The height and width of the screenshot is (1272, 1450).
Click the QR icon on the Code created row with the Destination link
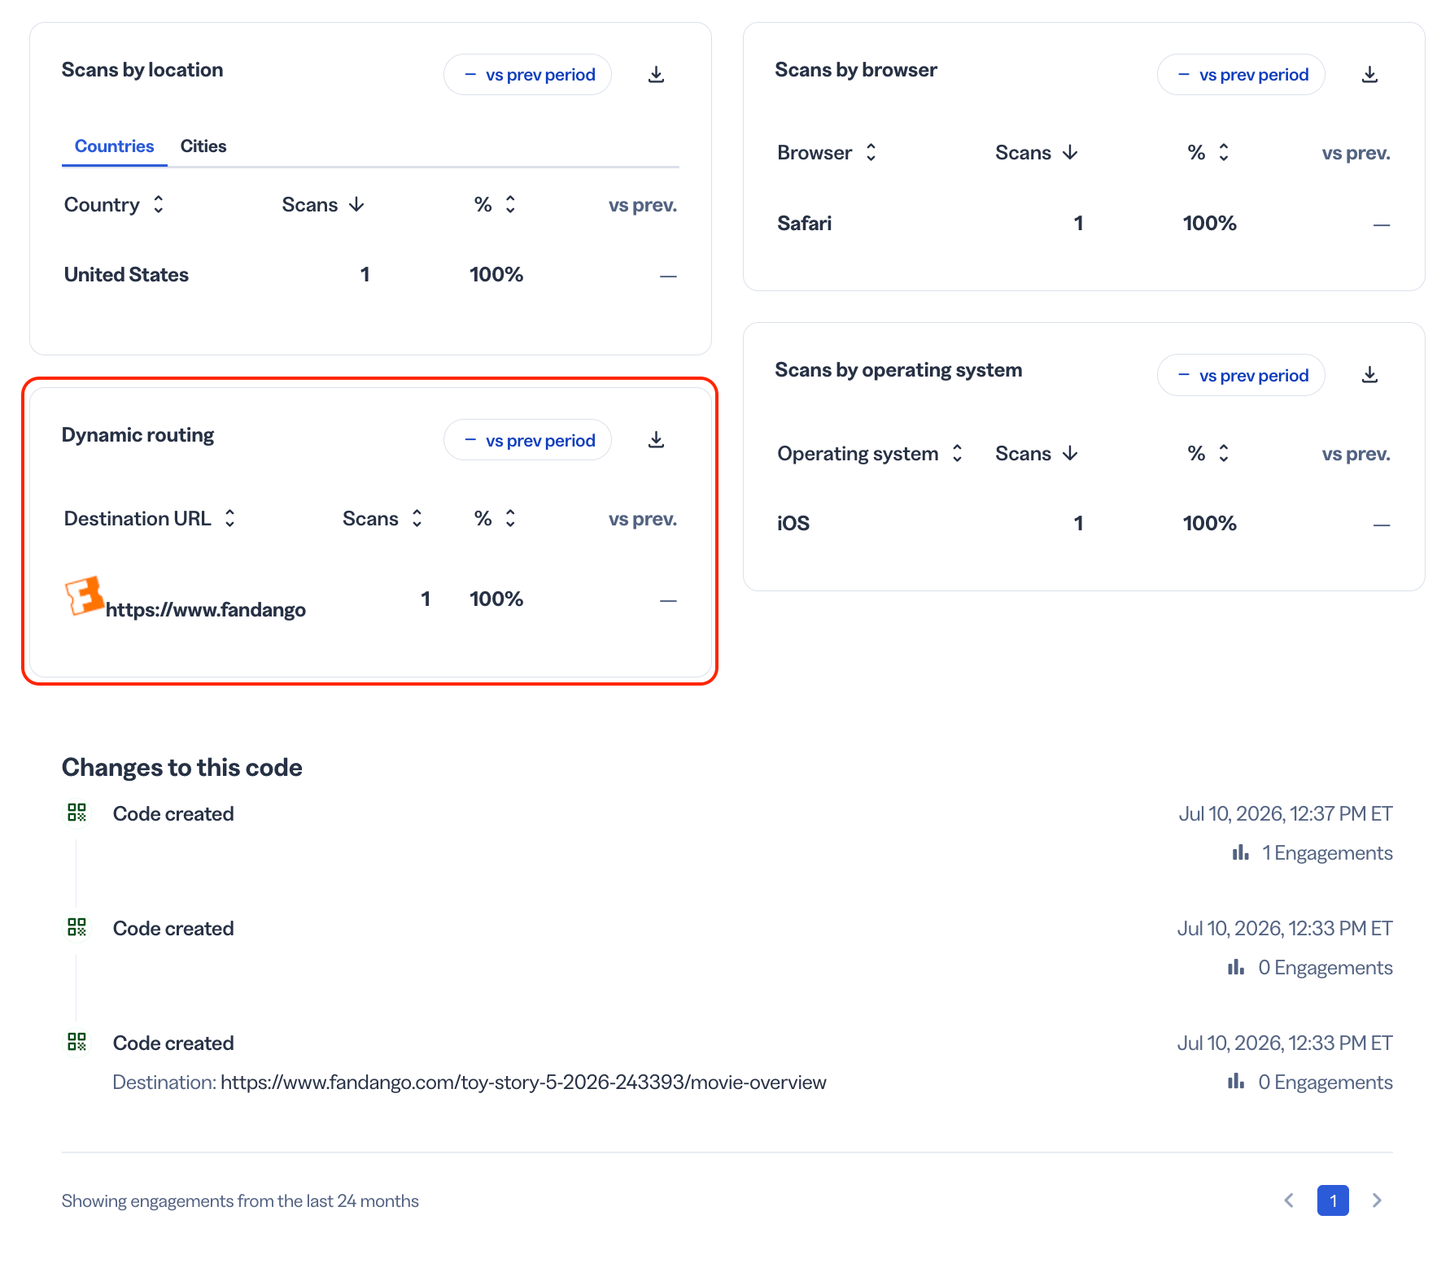77,1042
